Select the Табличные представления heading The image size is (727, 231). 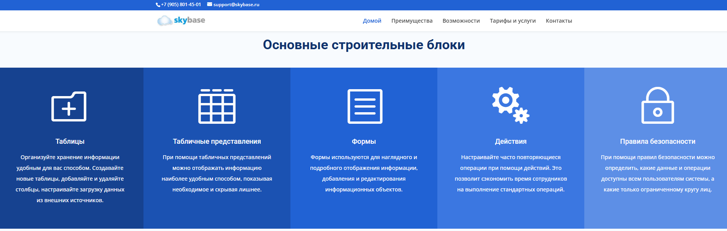(217, 141)
